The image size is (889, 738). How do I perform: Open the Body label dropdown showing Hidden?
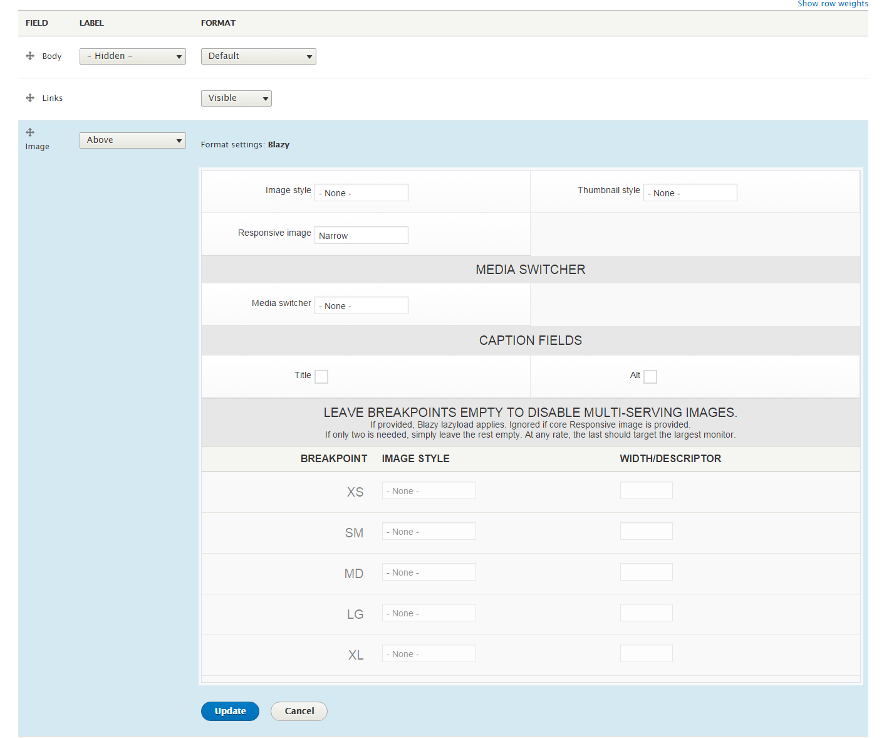click(x=133, y=56)
